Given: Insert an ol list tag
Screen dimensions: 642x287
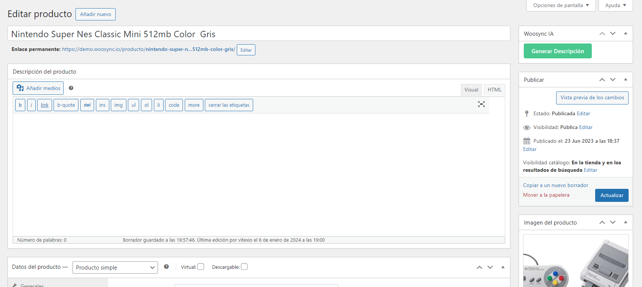Looking at the screenshot, I should click(146, 105).
